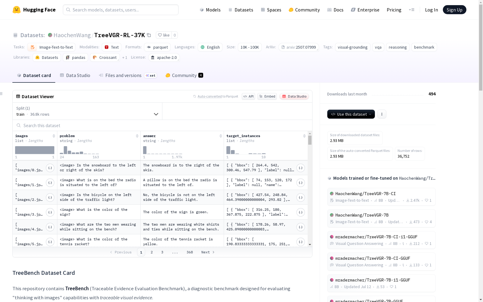Select the apache-2.0 license tag
Screen dimensions: 483x302
coord(164,57)
